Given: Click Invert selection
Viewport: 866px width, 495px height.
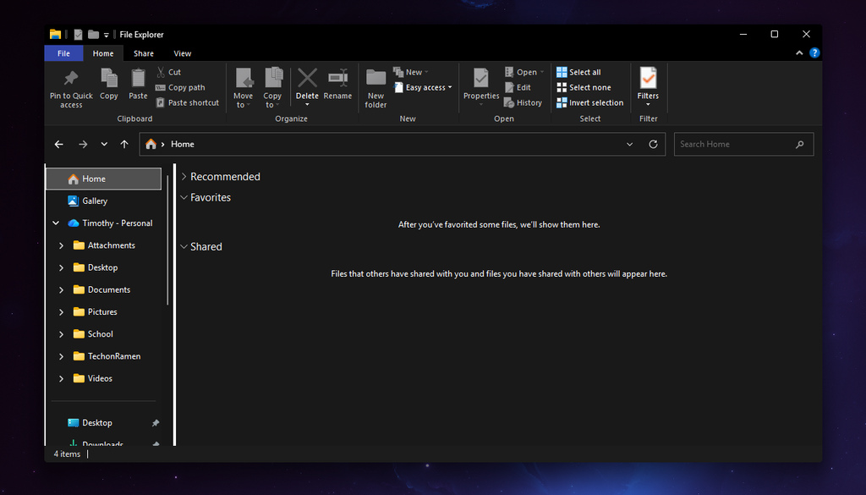Looking at the screenshot, I should [x=589, y=102].
